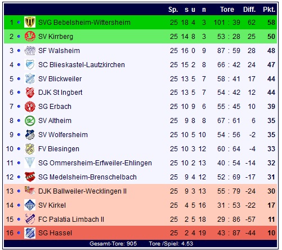Click the SV Kirrberg red club logo
Screen dimensions: 282x250
30,36
